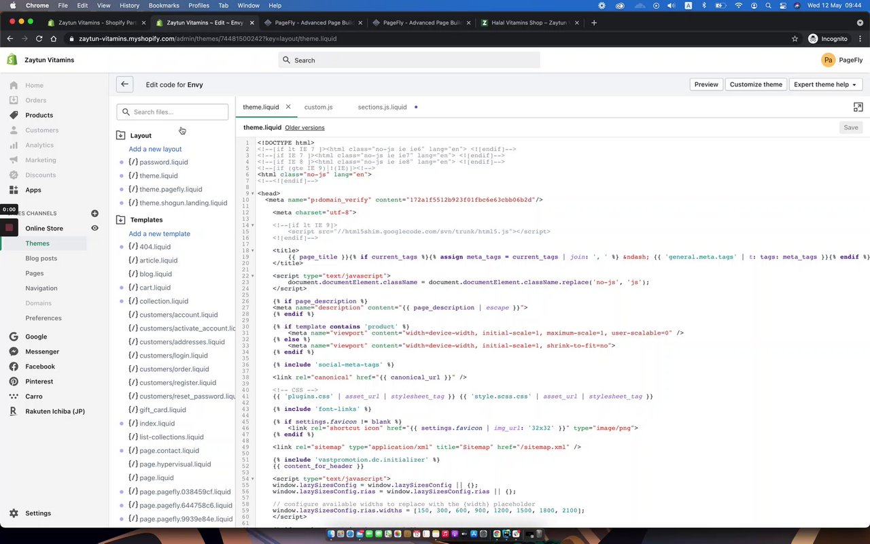This screenshot has width=870, height=544.
Task: Click the Chrome address bar URL
Action: point(207,39)
